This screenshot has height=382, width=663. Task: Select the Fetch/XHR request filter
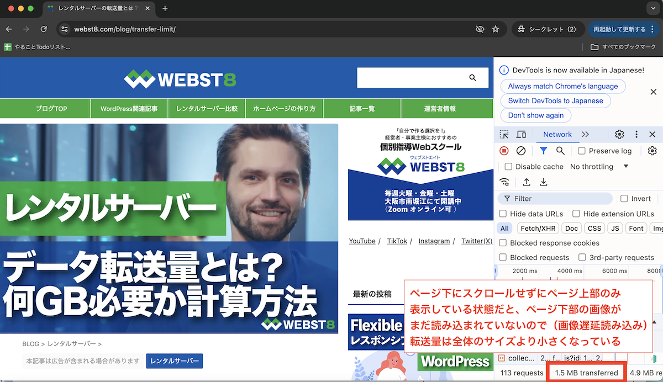[538, 228]
